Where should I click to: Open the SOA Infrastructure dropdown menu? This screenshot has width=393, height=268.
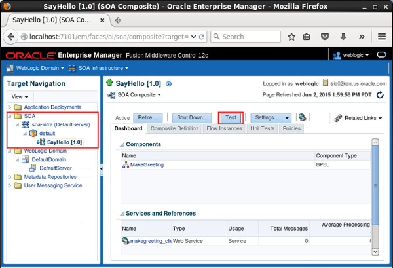[100, 68]
